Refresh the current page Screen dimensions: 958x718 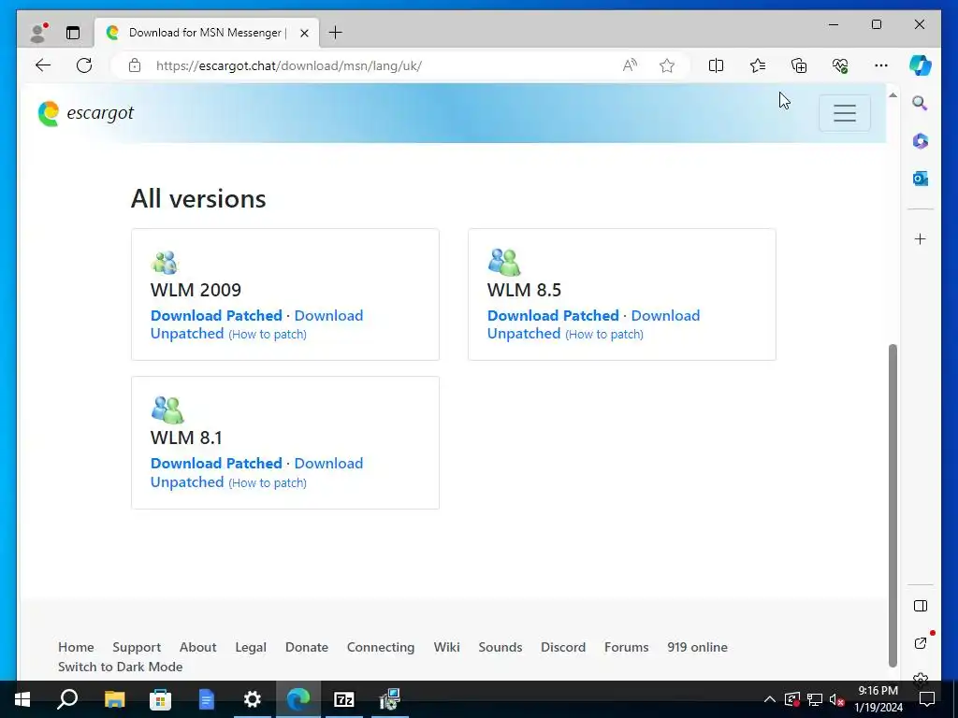point(84,65)
